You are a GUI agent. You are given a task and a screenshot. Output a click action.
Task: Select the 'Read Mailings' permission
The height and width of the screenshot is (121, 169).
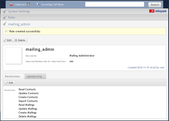[x=26, y=105]
